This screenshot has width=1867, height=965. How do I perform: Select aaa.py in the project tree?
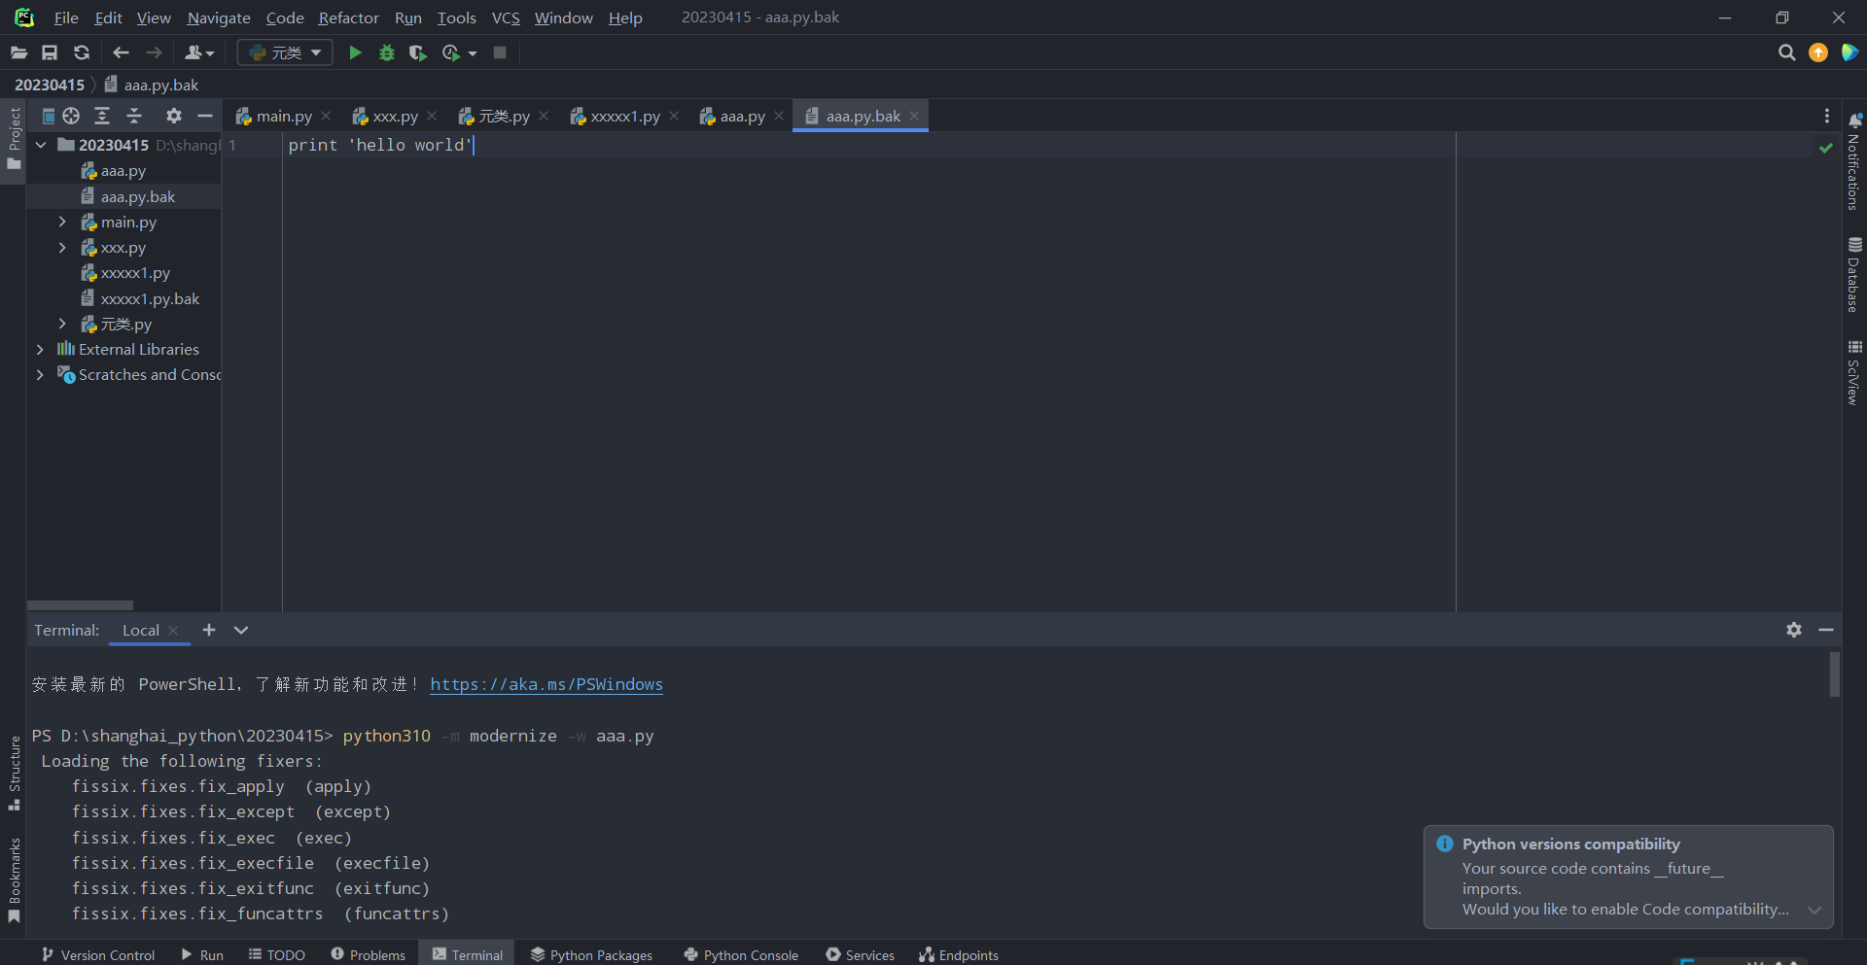pos(123,171)
